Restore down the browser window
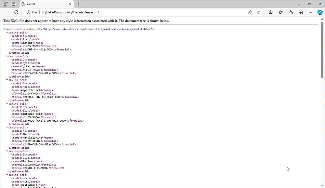 pos(309,4)
